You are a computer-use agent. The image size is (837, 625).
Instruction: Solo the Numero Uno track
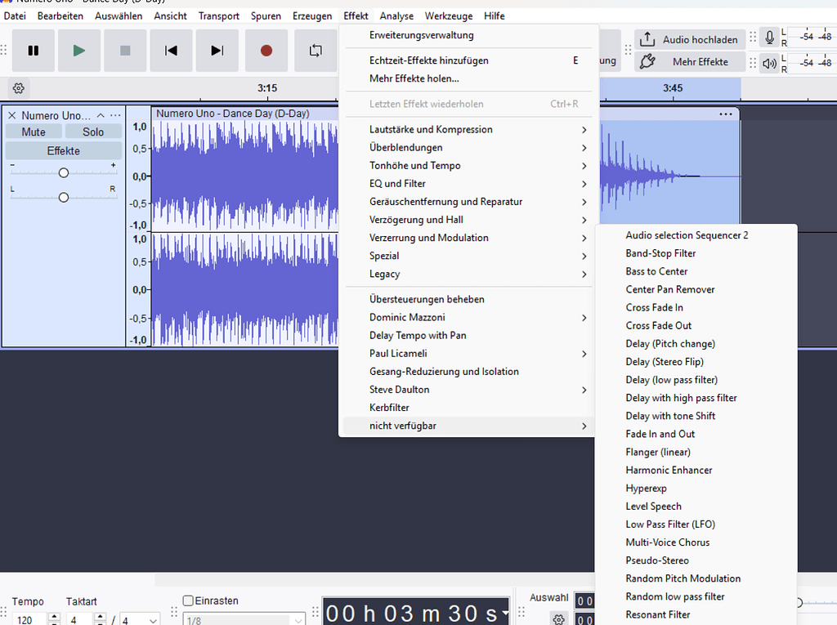tap(92, 132)
